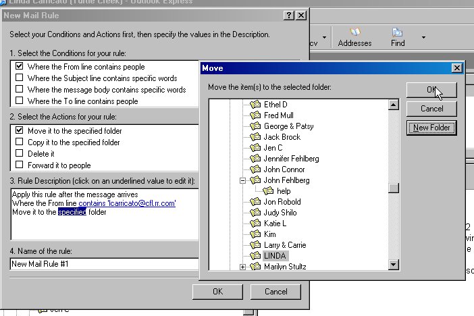Click the Larry & Carrie folder icon
474x316 pixels.
255,245
